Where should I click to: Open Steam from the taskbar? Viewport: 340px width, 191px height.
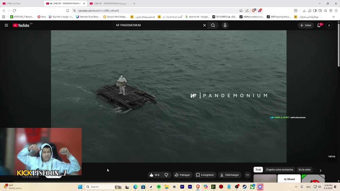coord(244,187)
